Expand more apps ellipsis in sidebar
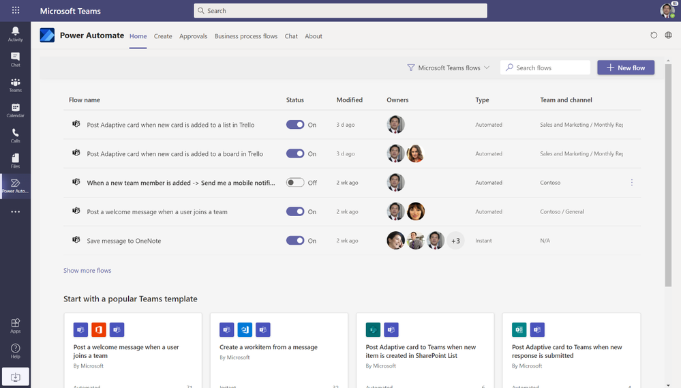This screenshot has height=388, width=681. (15, 212)
